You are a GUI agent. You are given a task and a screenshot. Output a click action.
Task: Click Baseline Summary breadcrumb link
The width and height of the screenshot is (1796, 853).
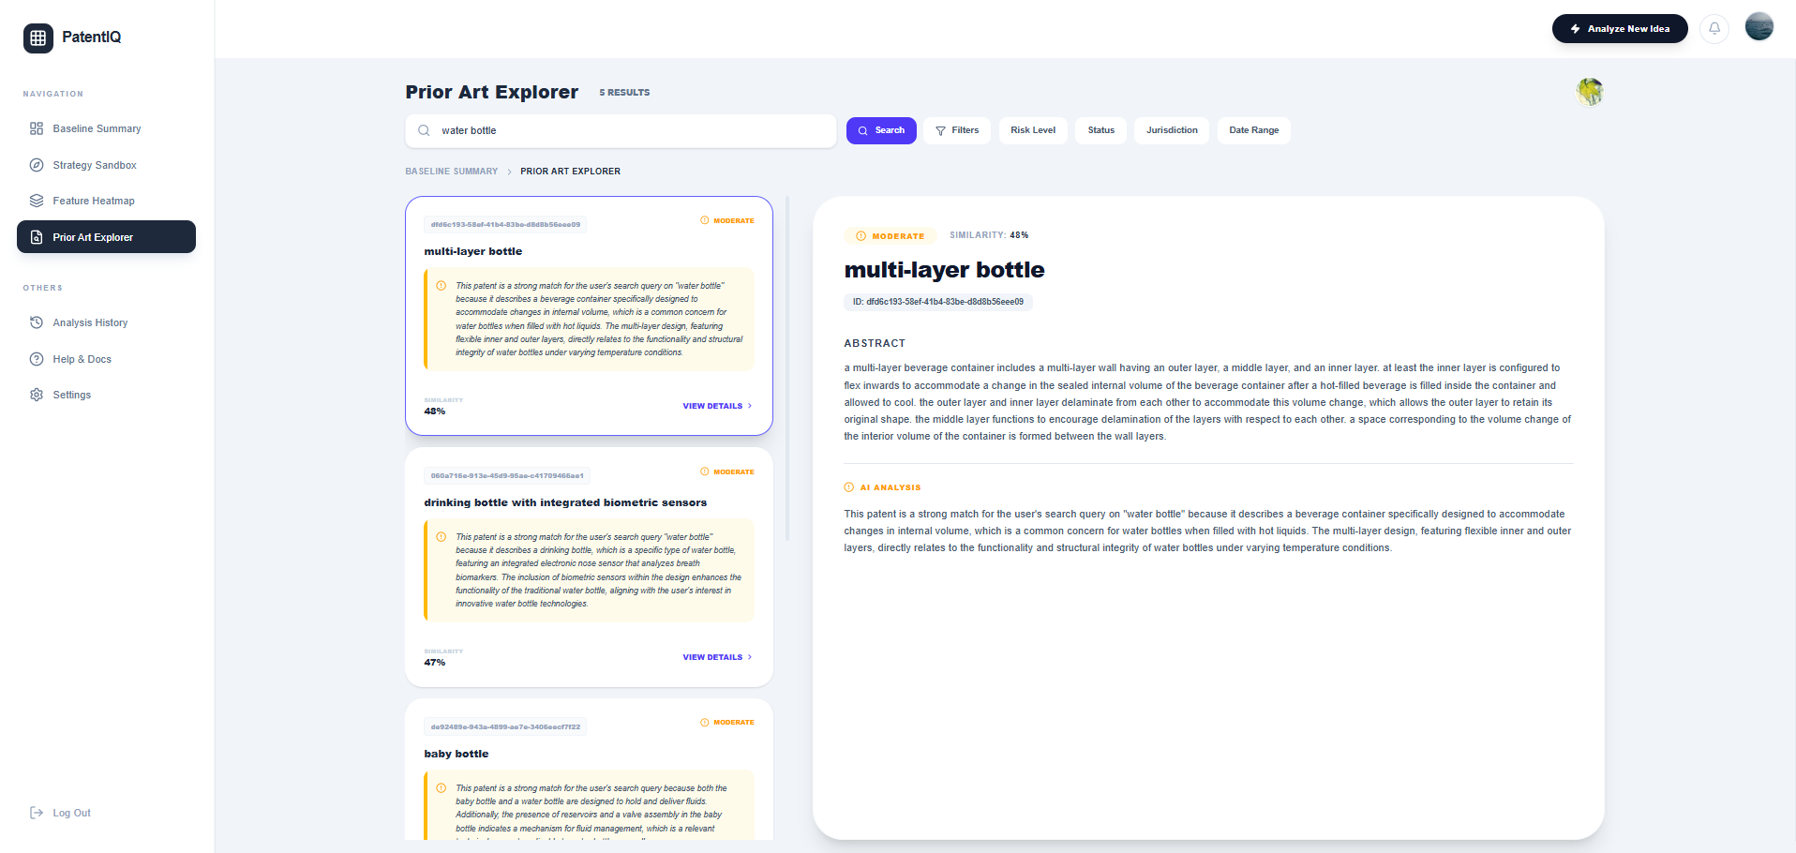pyautogui.click(x=452, y=172)
